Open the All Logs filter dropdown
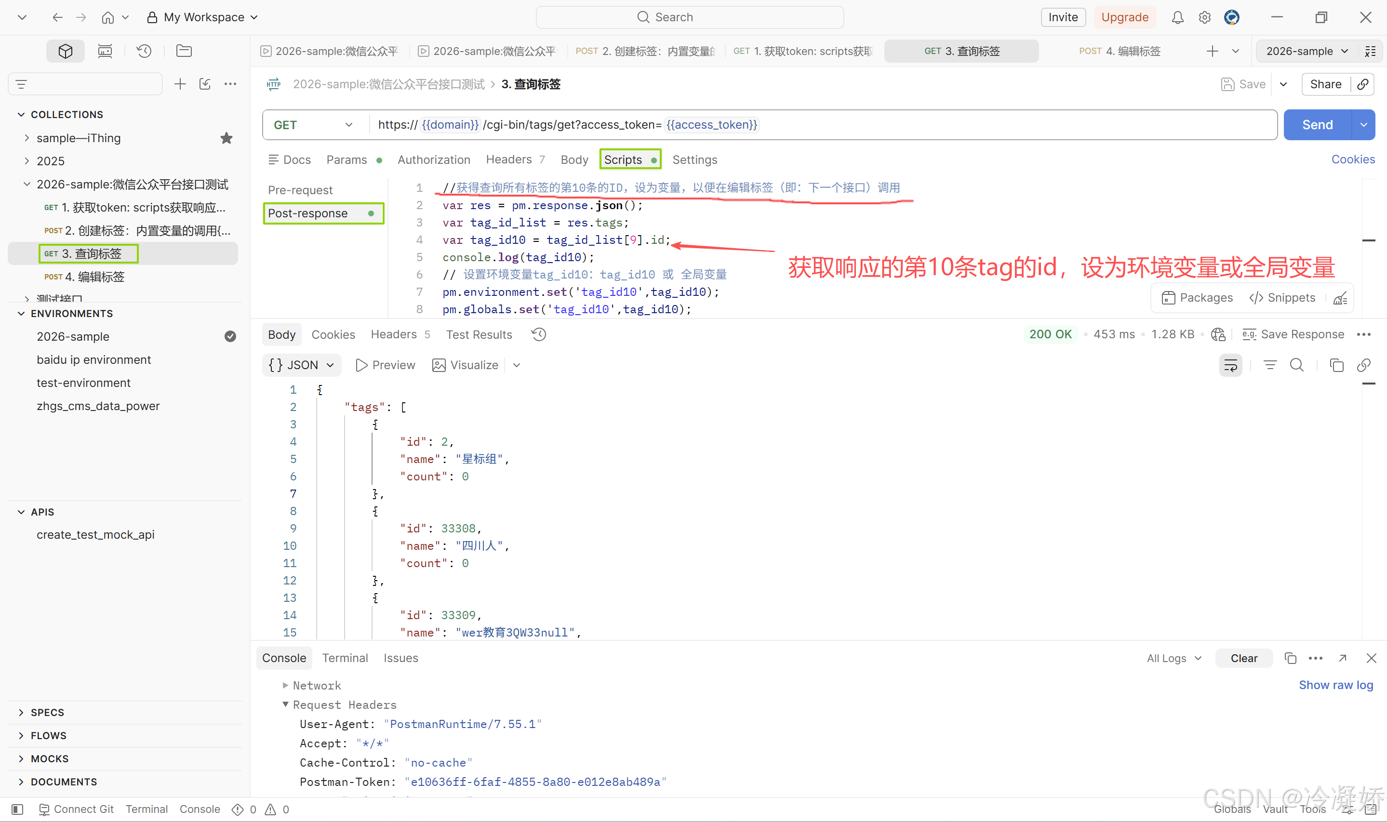 coord(1174,658)
